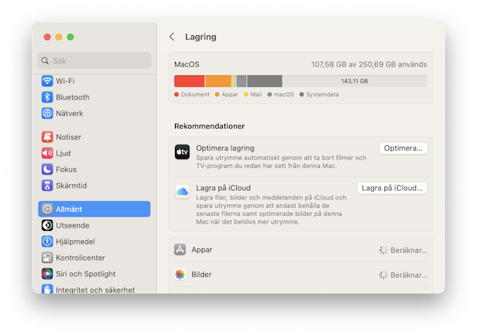Image resolution: width=477 pixels, height=336 pixels.
Task: Click the Lagra på iCloud heading text
Action: pos(224,188)
